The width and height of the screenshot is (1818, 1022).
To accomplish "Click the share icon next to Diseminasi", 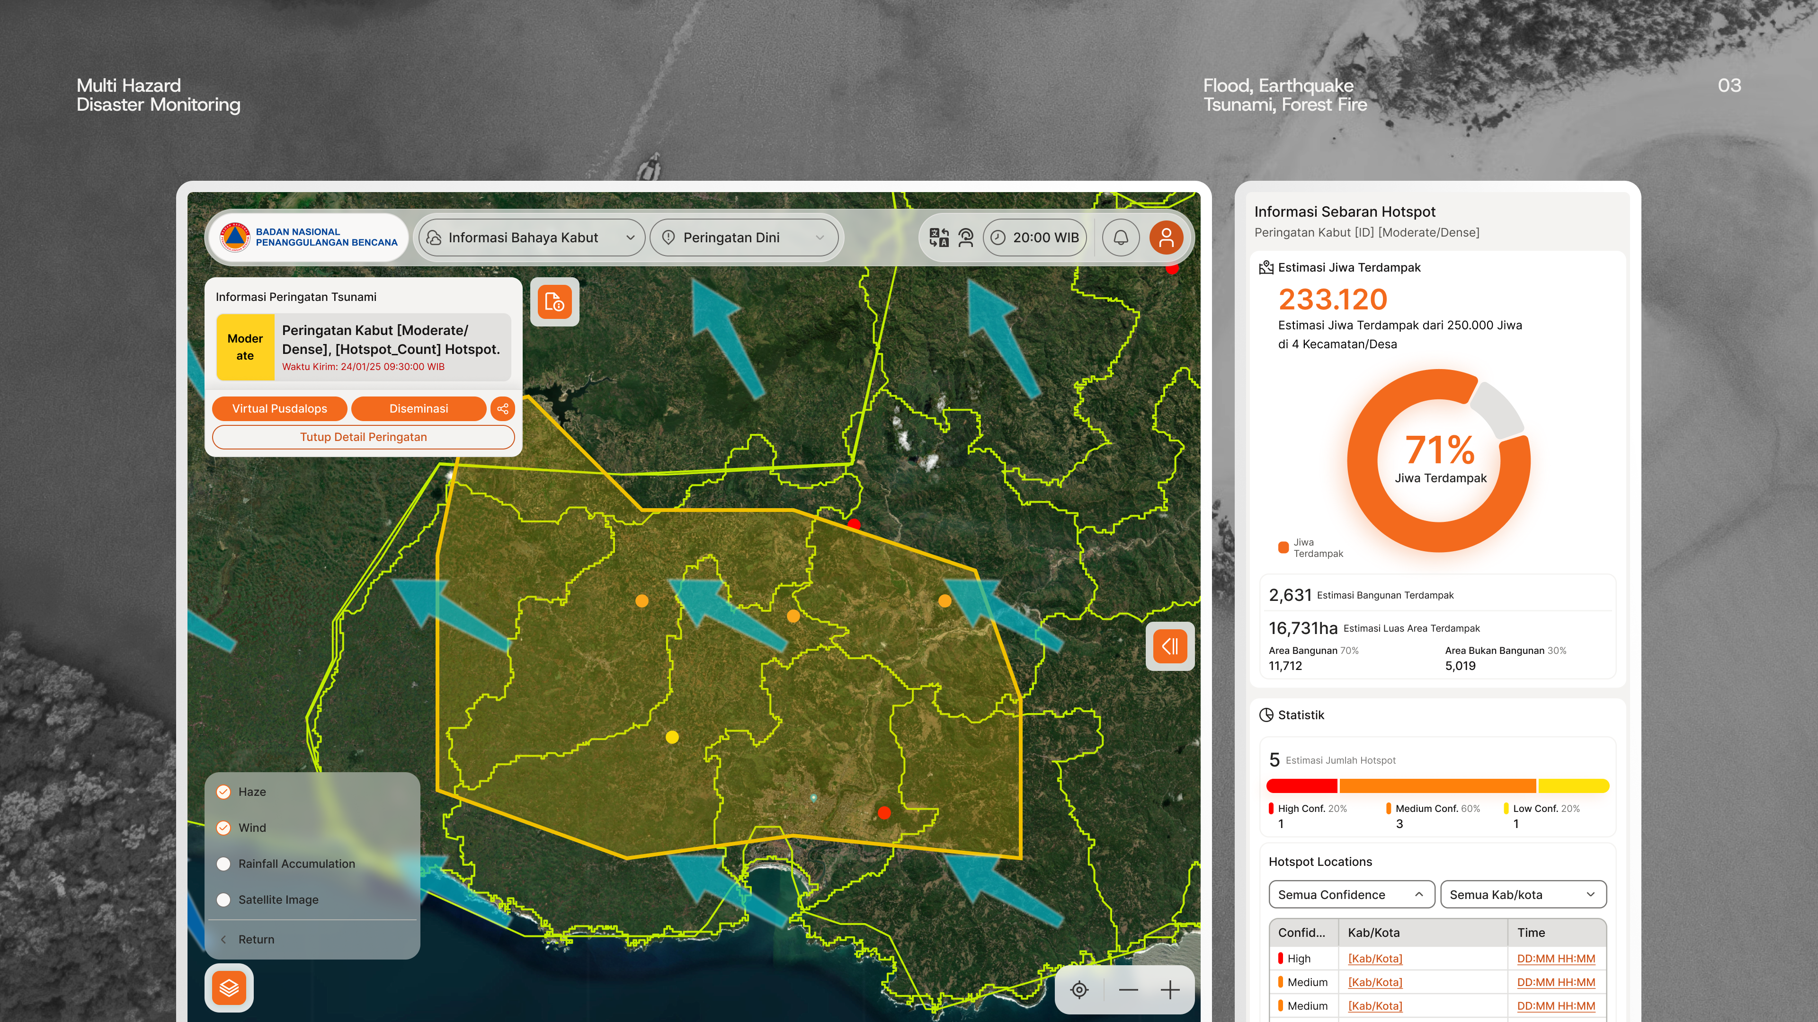I will pos(502,408).
